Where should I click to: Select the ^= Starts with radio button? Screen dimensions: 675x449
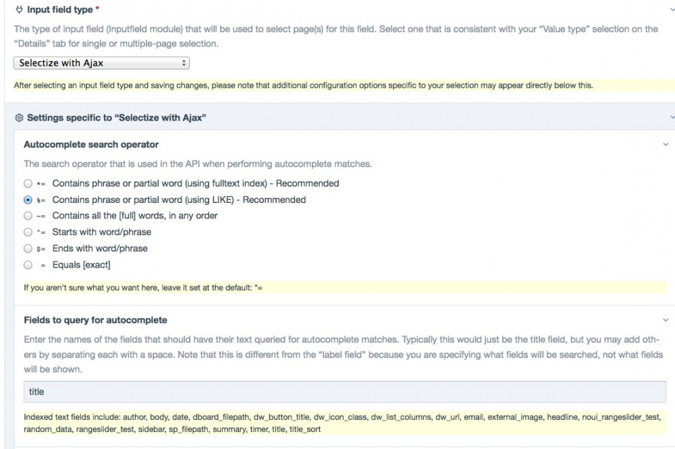point(28,232)
